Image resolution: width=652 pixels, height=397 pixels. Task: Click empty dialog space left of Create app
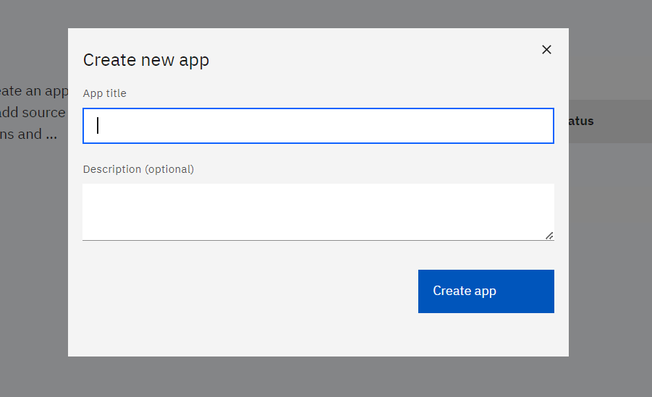(246, 291)
